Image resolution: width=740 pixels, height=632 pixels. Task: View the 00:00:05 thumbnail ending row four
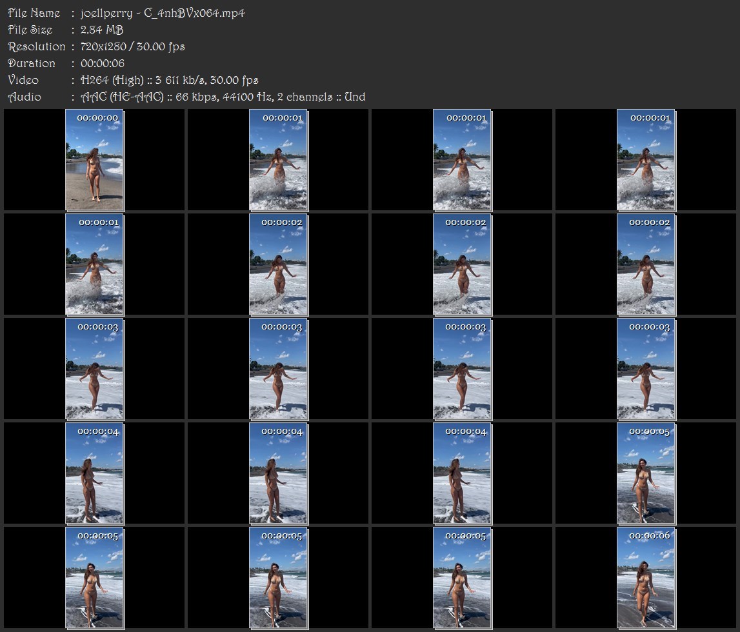pos(646,473)
